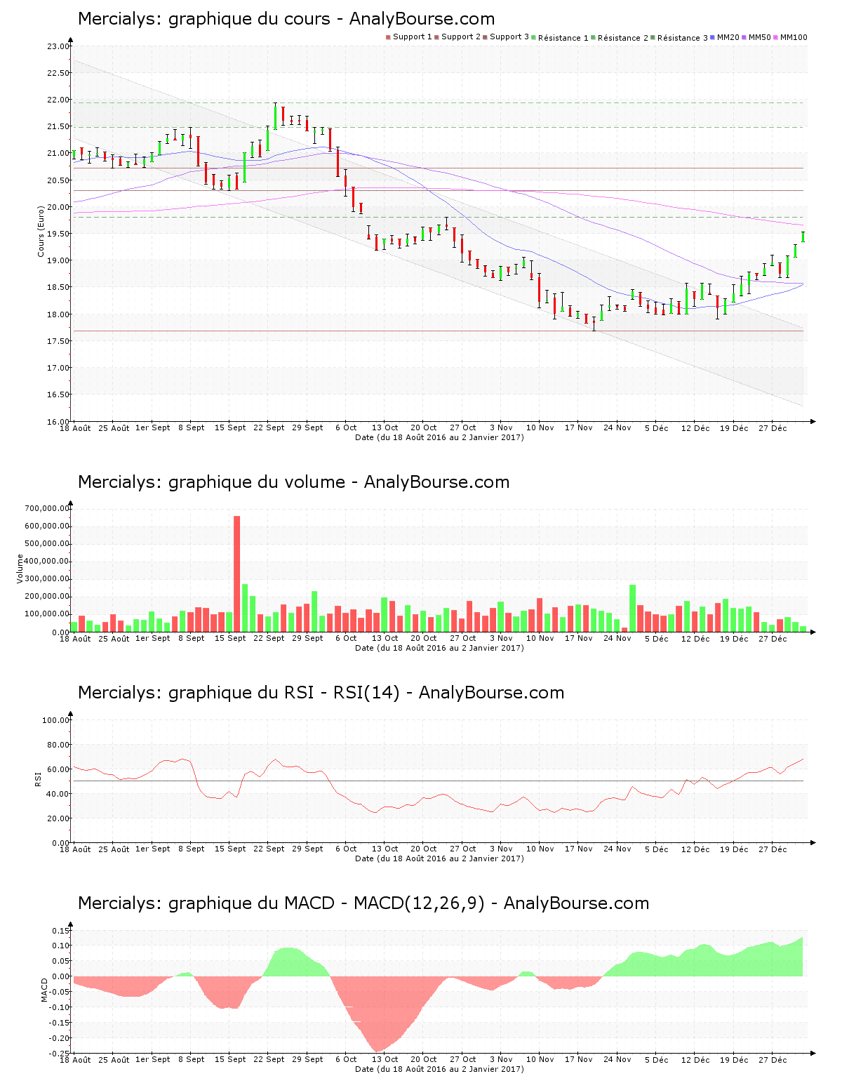Click the Résistance 2 legend marker
Viewport: 842px width, 1088px height.
pos(594,37)
